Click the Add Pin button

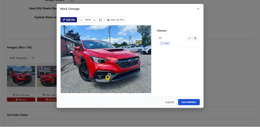point(69,20)
